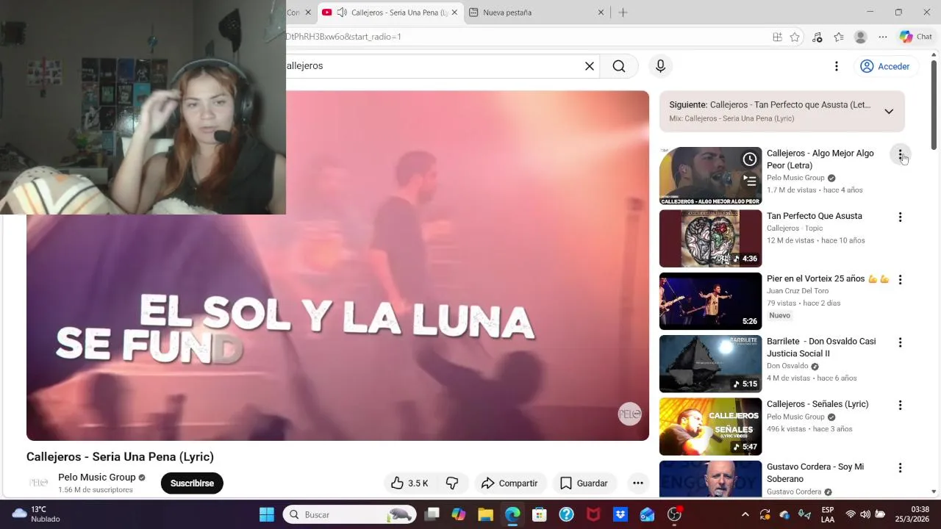Viewport: 941px width, 529px height.
Task: Open more actions ellipsis below the video
Action: coord(638,483)
